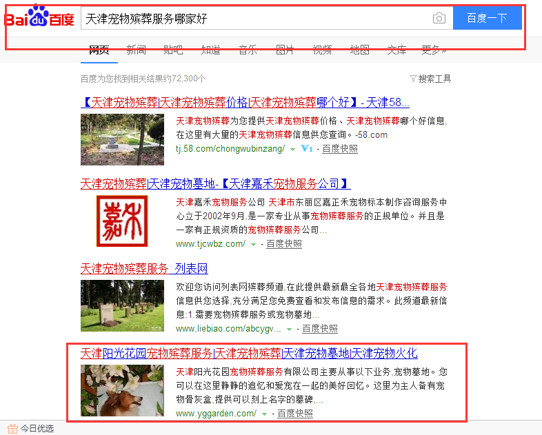Expand dropdown arrow next to www.tjcwbz.com
The height and width of the screenshot is (435, 542).
[253, 245]
